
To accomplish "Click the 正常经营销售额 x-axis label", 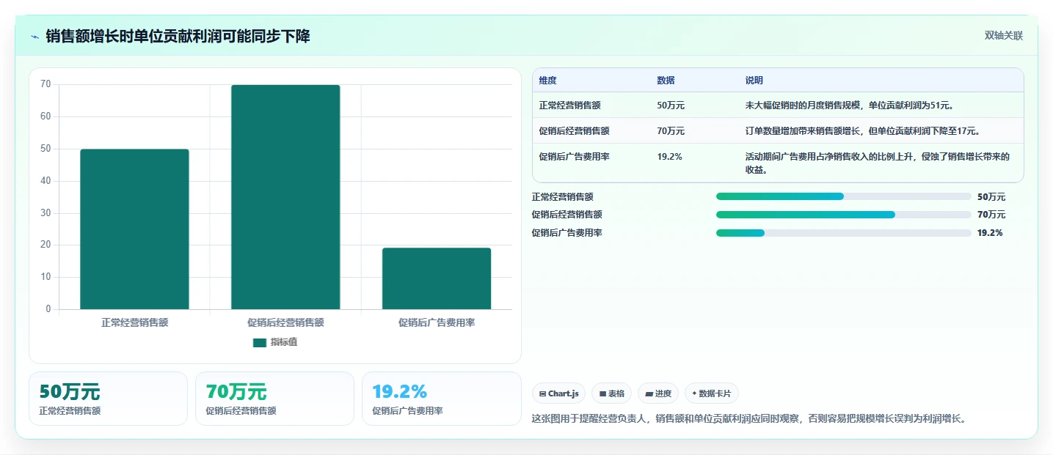I will [134, 322].
